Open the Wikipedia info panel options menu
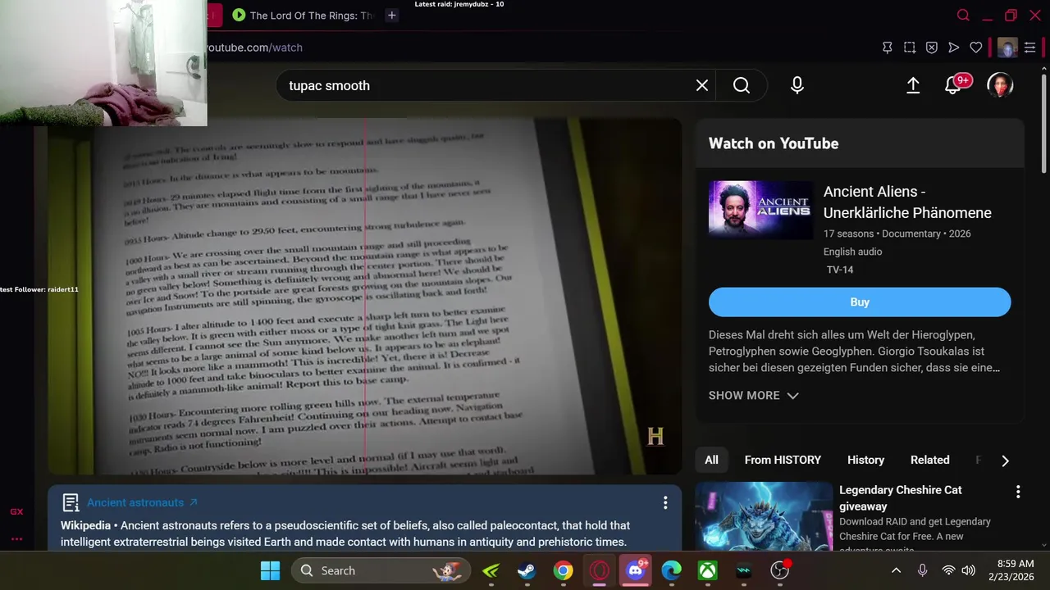 [665, 502]
